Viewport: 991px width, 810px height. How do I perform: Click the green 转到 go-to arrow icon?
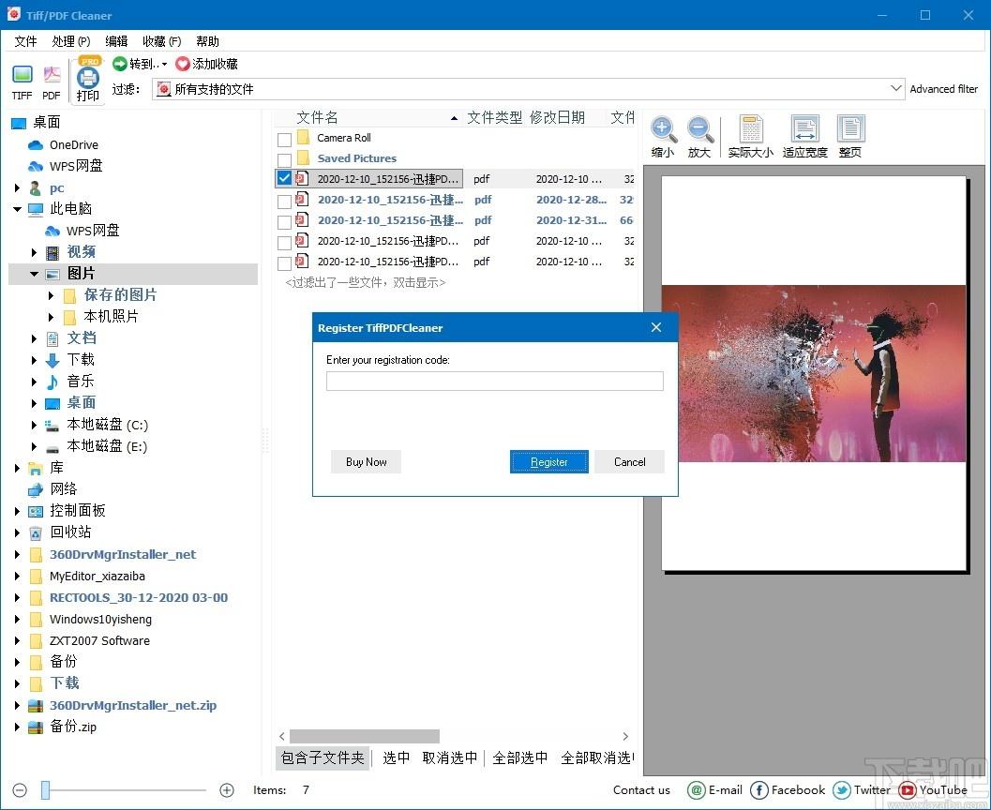click(x=119, y=64)
